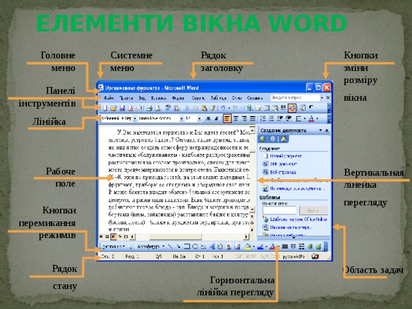Open the Style dropdown arrow
The width and height of the screenshot is (412, 309).
click(135, 118)
